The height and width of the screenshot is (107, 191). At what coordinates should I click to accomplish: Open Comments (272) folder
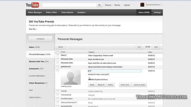click(36, 69)
